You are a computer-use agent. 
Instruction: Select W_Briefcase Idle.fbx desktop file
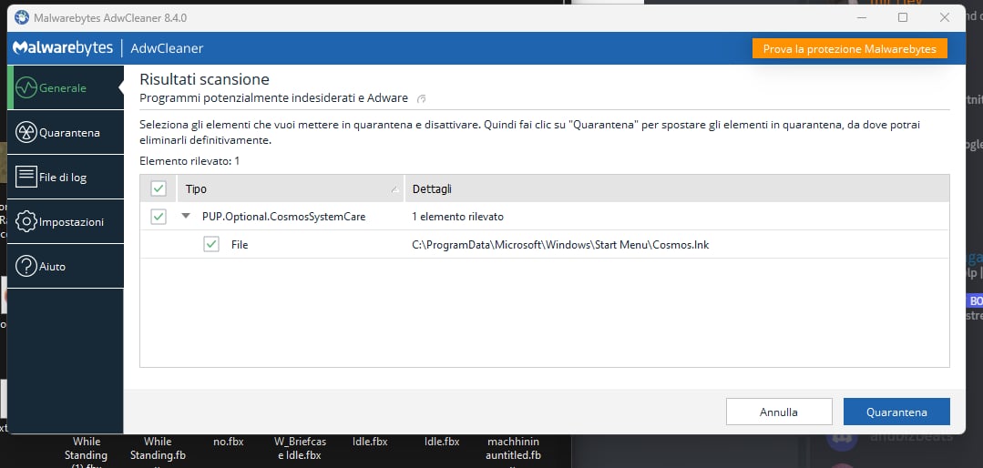tap(300, 449)
